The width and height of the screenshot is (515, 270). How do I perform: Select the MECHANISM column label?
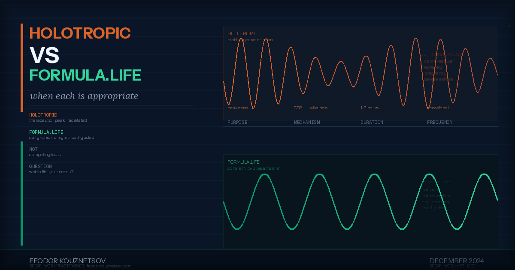click(x=307, y=122)
